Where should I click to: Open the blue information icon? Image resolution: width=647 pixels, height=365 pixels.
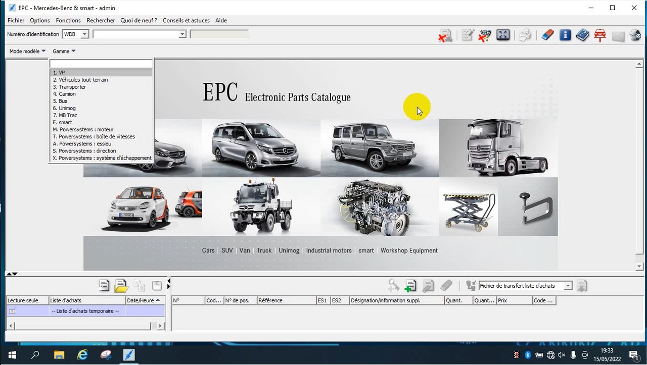coord(565,35)
